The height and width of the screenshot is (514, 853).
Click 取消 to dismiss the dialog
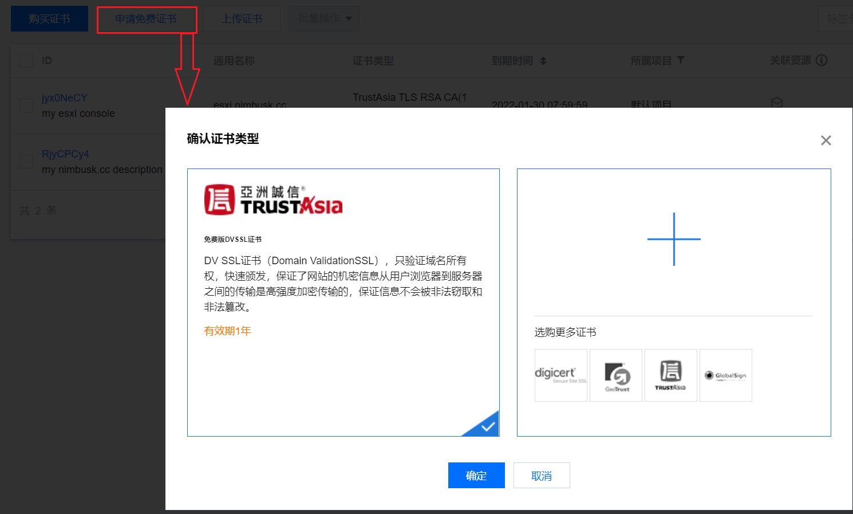click(541, 475)
